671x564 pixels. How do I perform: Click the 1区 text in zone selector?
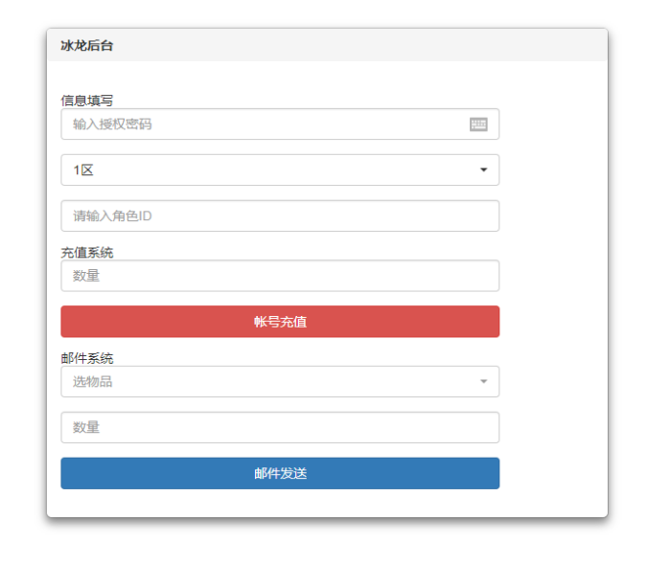pos(83,170)
